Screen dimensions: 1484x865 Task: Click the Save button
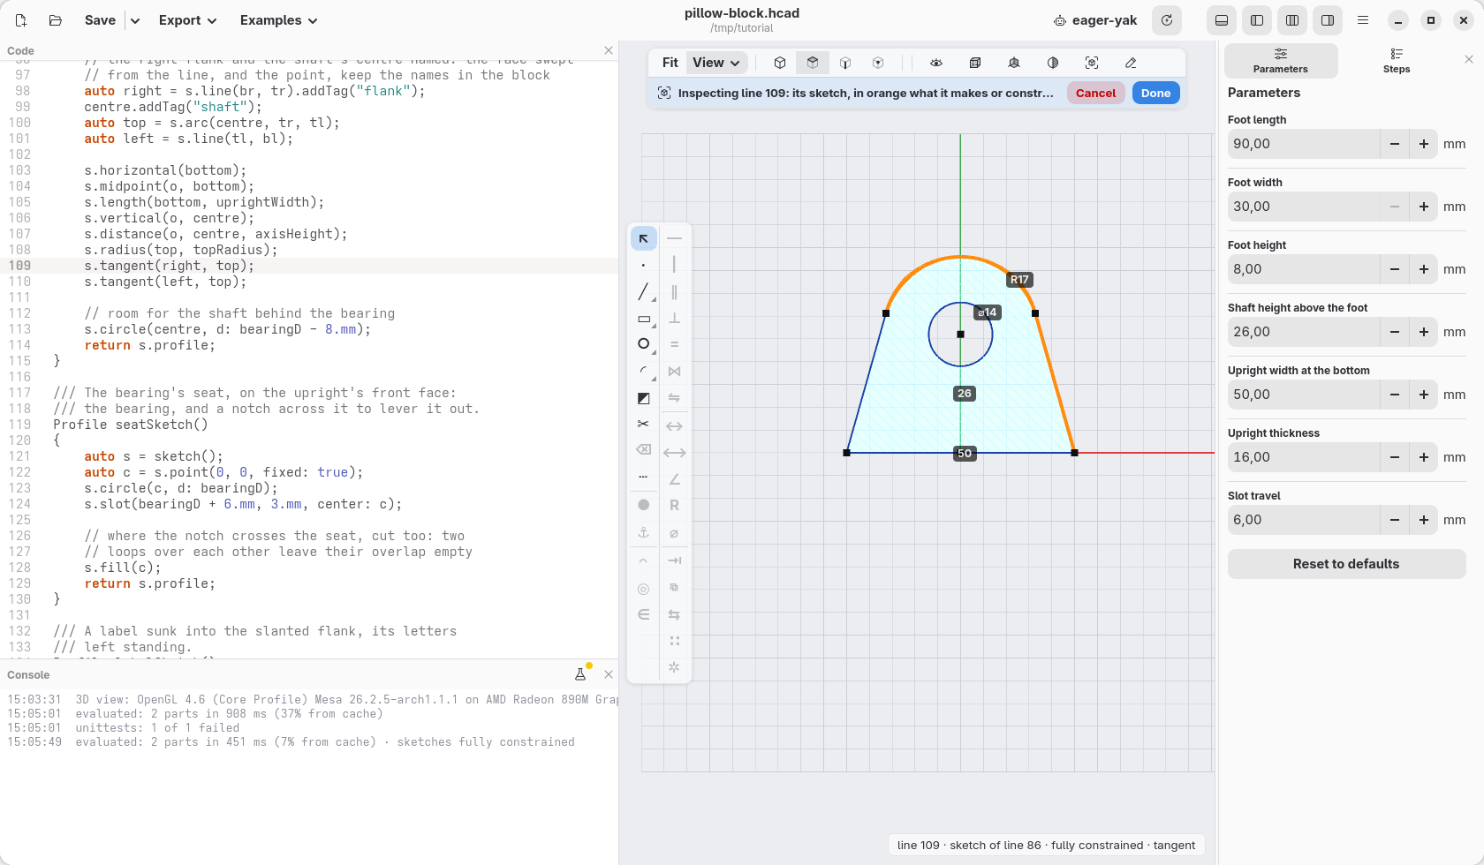tap(100, 20)
